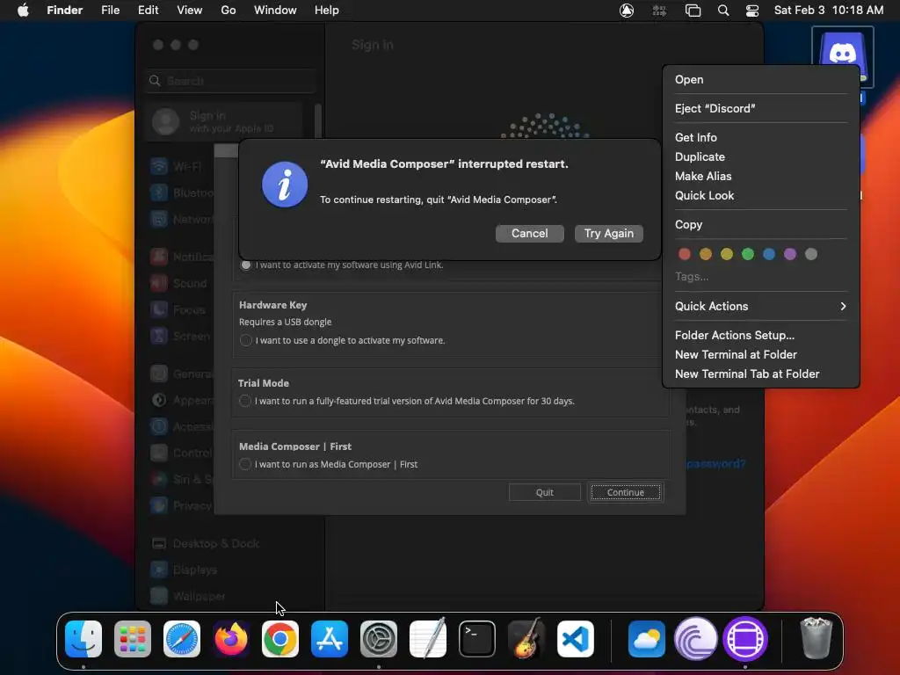
Task: Select the dongle activation radio button
Action: 246,340
